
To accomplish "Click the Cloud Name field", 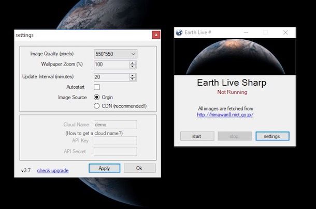I will pyautogui.click(x=116, y=124).
